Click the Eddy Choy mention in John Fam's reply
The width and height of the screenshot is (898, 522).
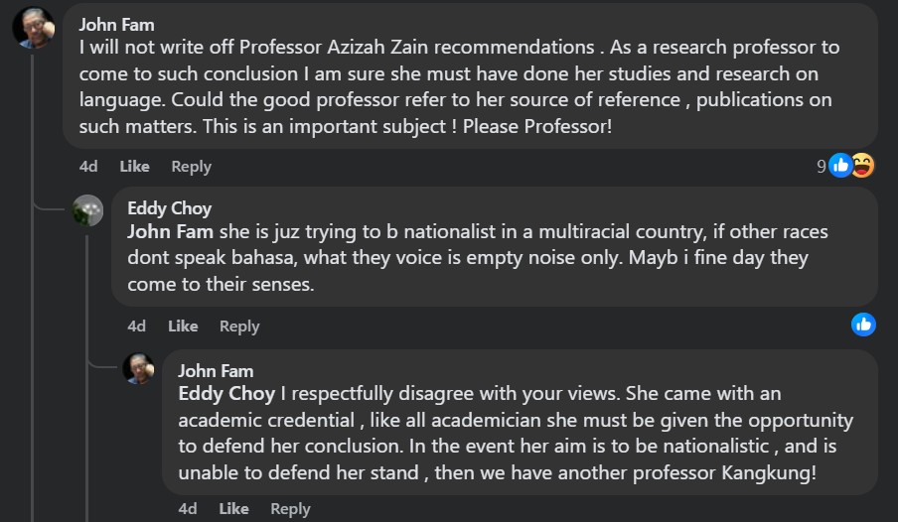coord(226,394)
